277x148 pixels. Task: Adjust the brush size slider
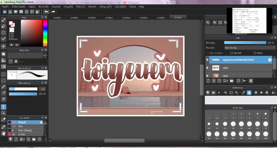(23, 89)
